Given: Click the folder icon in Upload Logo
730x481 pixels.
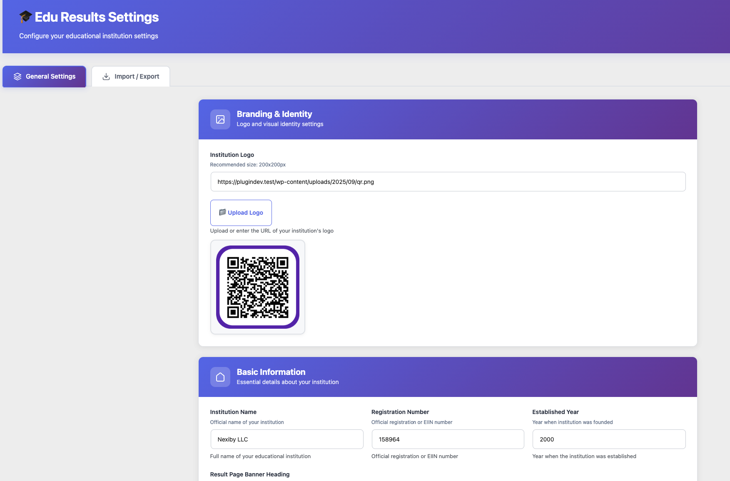Looking at the screenshot, I should click(x=222, y=212).
